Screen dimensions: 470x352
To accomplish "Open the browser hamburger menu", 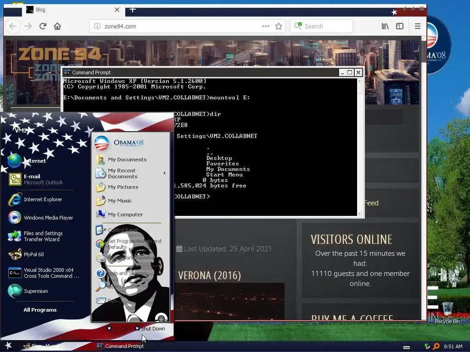I will click(x=418, y=26).
